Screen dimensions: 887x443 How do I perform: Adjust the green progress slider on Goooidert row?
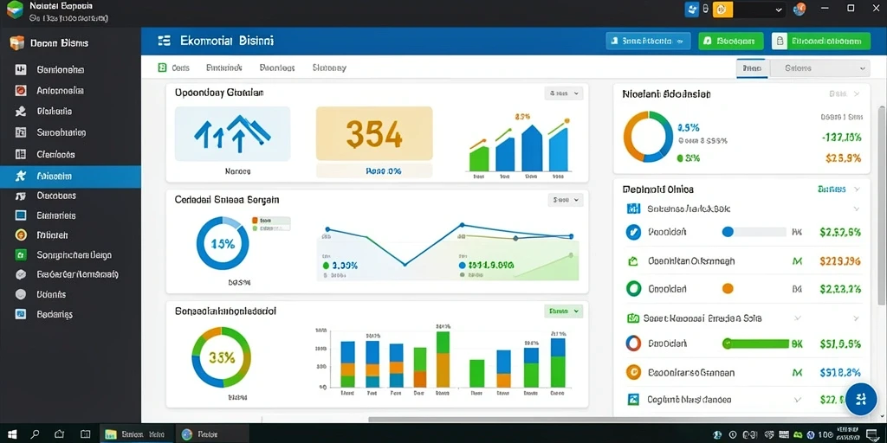point(755,343)
